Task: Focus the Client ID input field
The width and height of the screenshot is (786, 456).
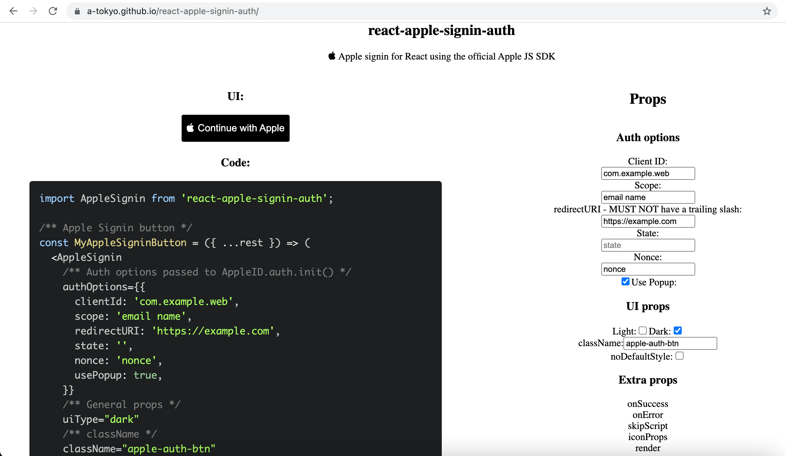Action: (x=648, y=173)
